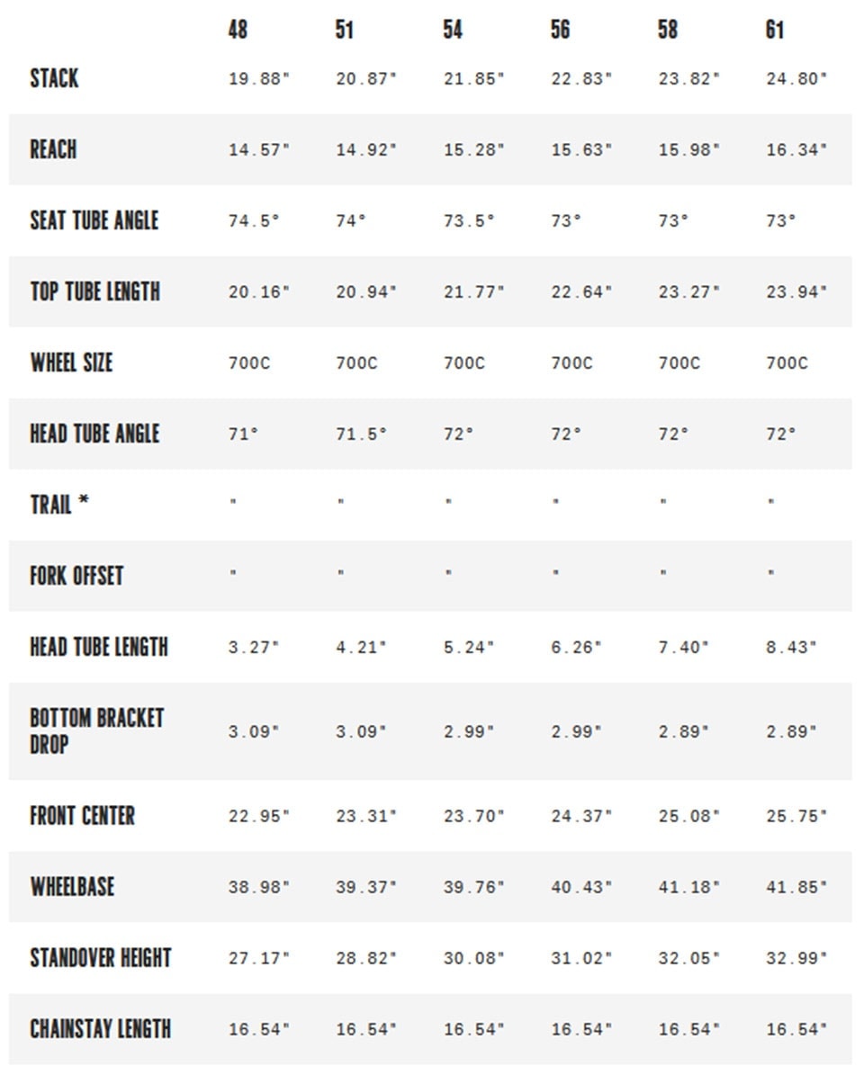This screenshot has height=1075, width=864.
Task: Click the size 48 column header
Action: click(238, 30)
